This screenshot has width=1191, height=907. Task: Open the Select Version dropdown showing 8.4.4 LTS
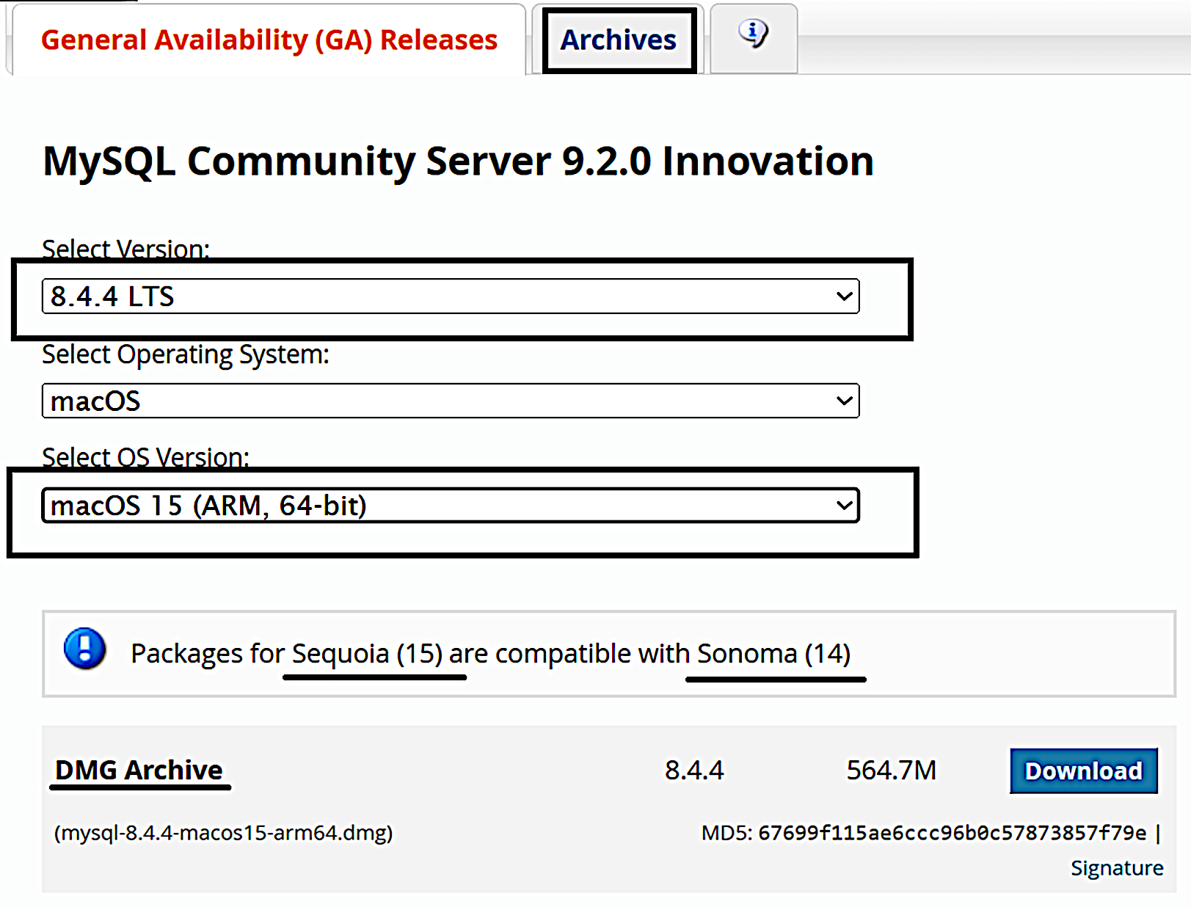[451, 296]
